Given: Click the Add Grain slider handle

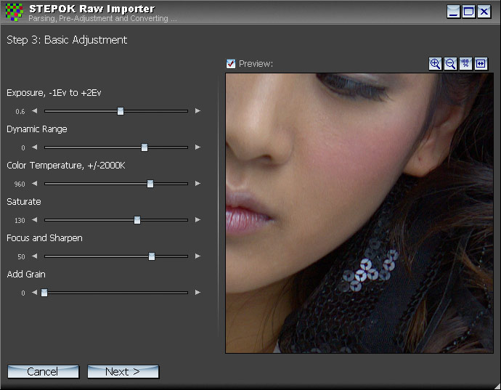Looking at the screenshot, I should [44, 293].
